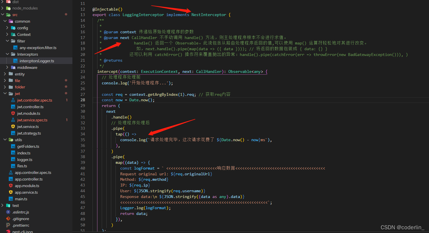Image resolution: width=429 pixels, height=233 pixels.
Task: Click the test folder green icon
Action: (8, 205)
